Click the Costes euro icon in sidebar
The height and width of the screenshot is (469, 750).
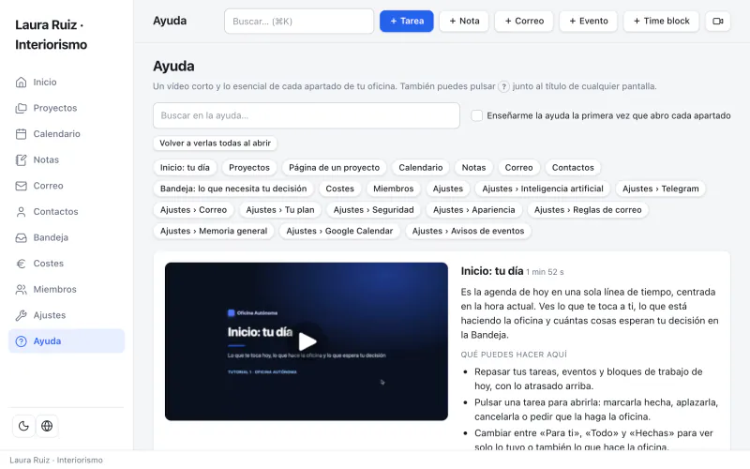[x=21, y=264]
